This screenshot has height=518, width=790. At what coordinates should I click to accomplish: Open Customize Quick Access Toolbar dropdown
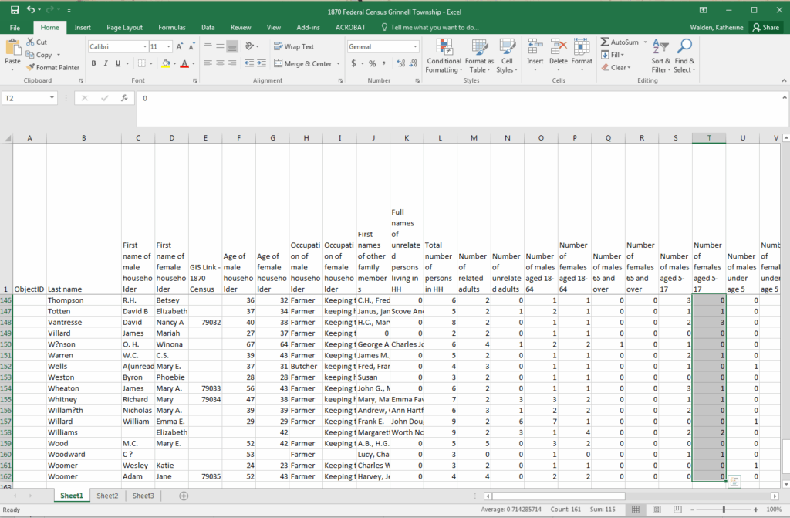[x=69, y=10]
